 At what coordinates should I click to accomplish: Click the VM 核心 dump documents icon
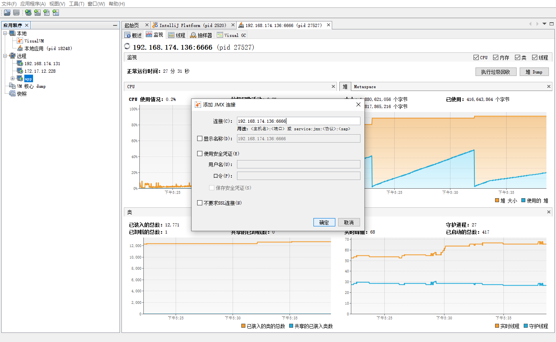coord(12,86)
